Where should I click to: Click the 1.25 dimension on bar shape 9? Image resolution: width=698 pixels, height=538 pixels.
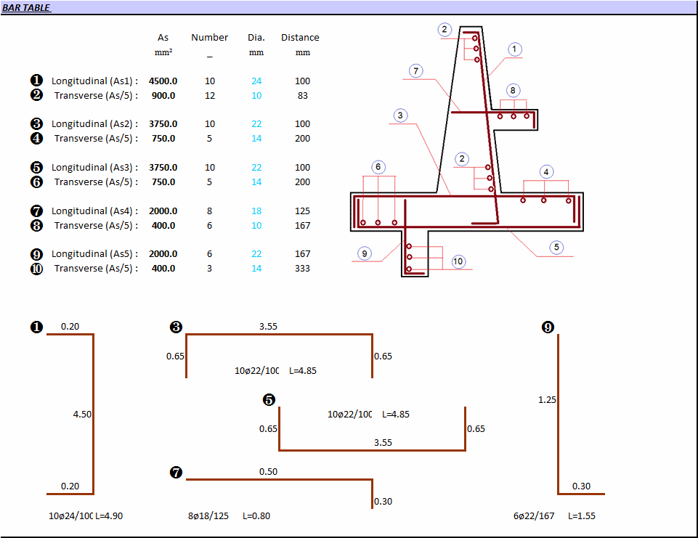point(547,400)
